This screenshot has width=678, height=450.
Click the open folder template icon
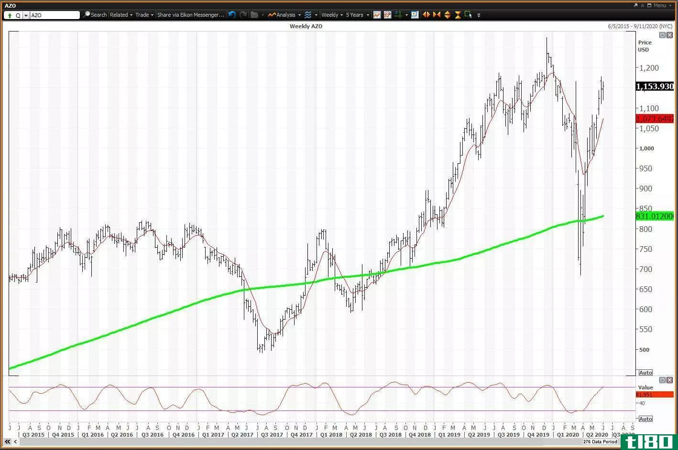pos(254,15)
